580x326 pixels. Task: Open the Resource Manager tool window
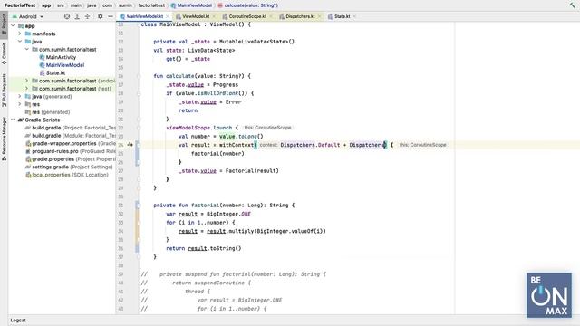[4, 139]
